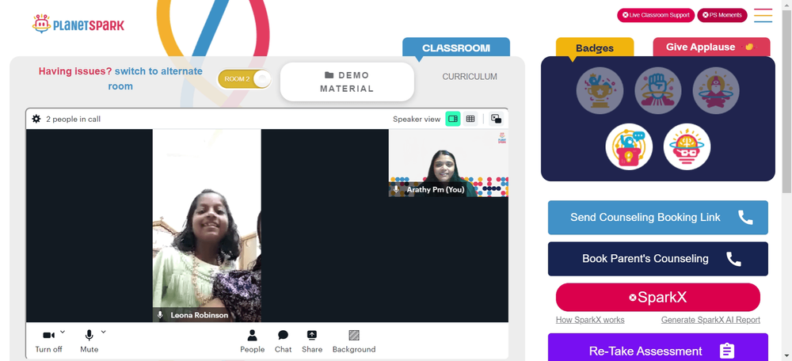792x361 pixels.
Task: Click the PlanetSpark logo
Action: [x=78, y=24]
